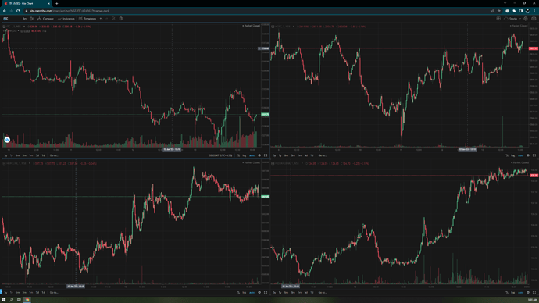Toggle log scale on top-left chart
The image size is (539, 303).
[x=245, y=155]
